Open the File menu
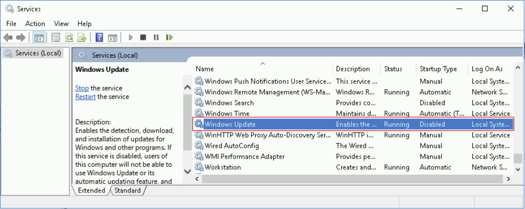The height and width of the screenshot is (209, 525). point(11,24)
